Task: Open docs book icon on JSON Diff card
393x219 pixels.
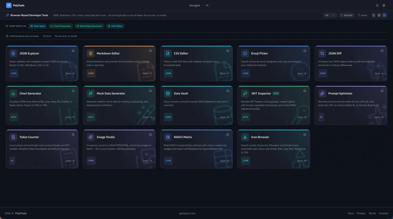Action: (382, 51)
